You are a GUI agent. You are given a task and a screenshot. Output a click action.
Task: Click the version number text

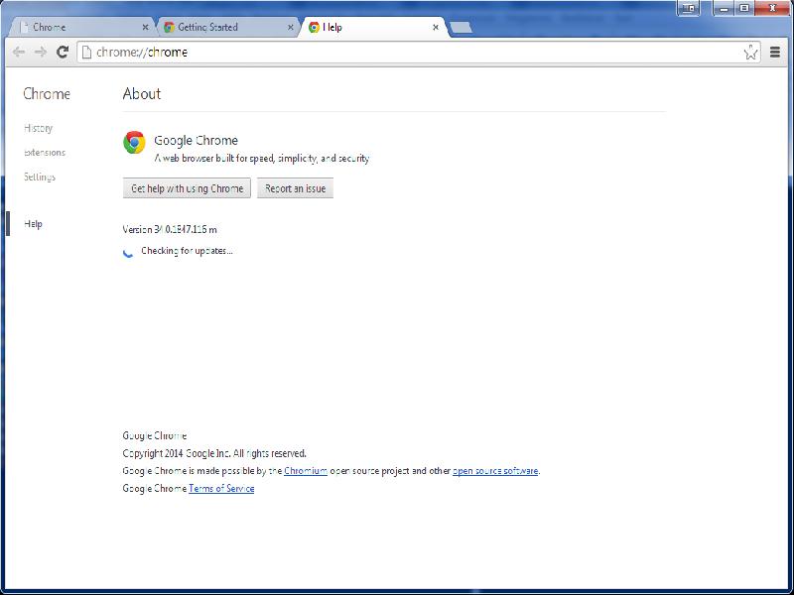click(x=170, y=229)
